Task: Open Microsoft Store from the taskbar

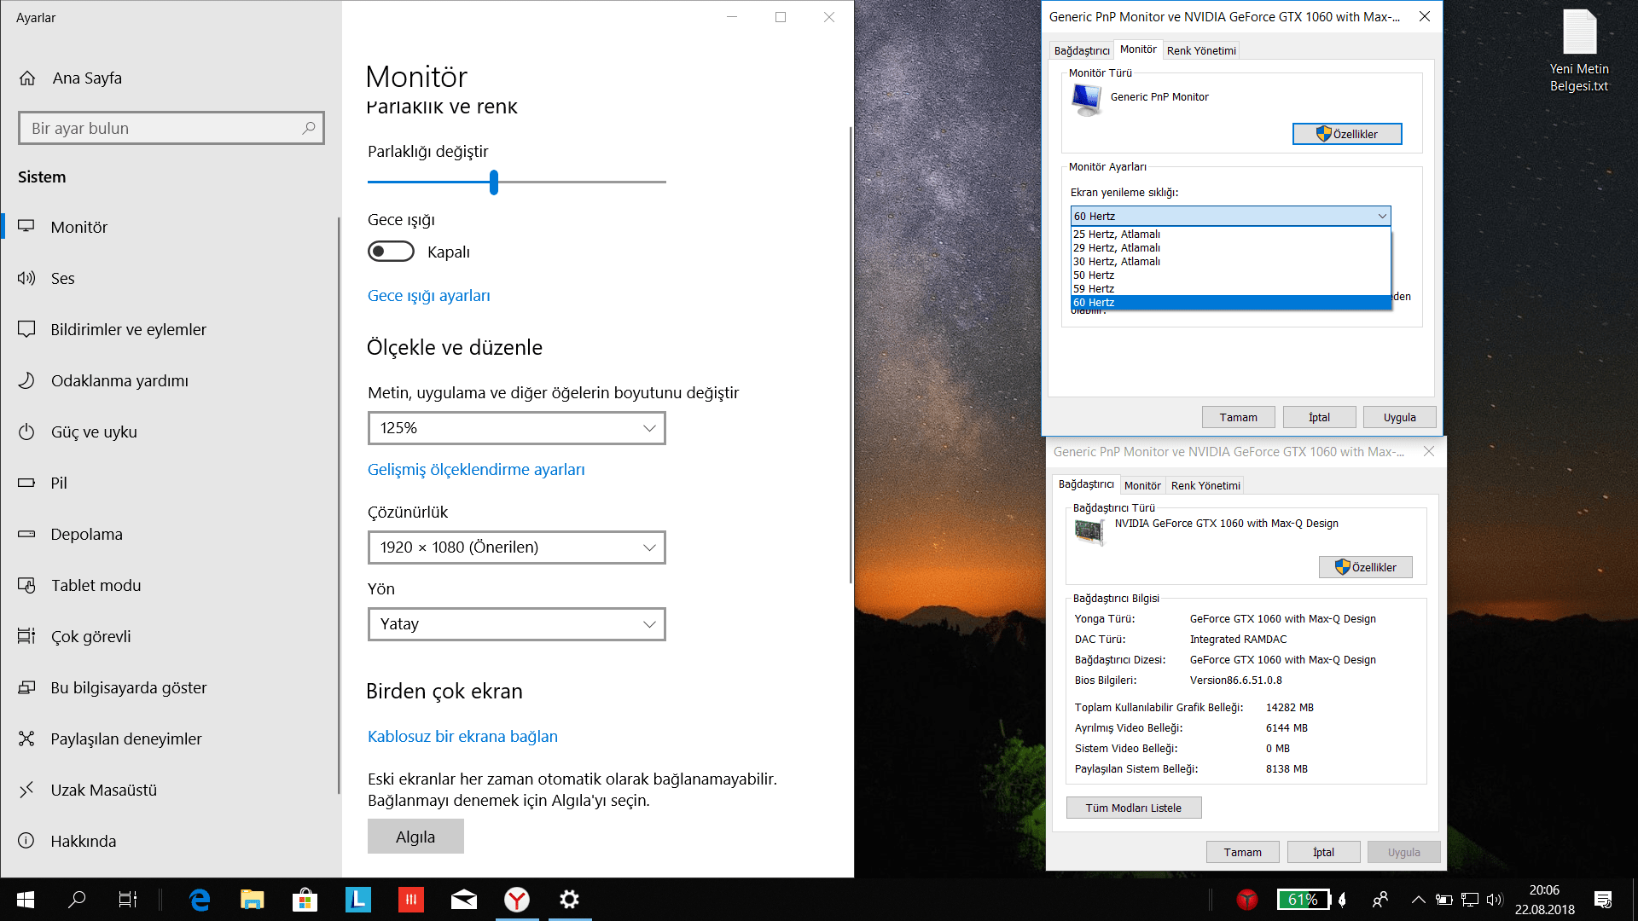Action: [305, 899]
